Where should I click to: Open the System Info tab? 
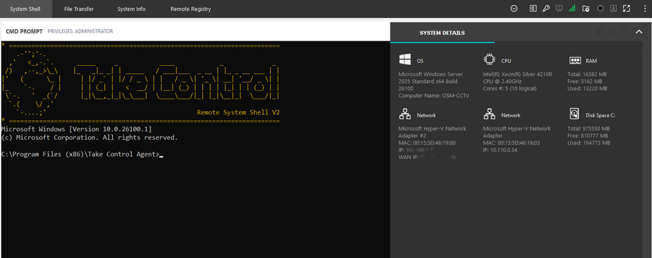[131, 9]
